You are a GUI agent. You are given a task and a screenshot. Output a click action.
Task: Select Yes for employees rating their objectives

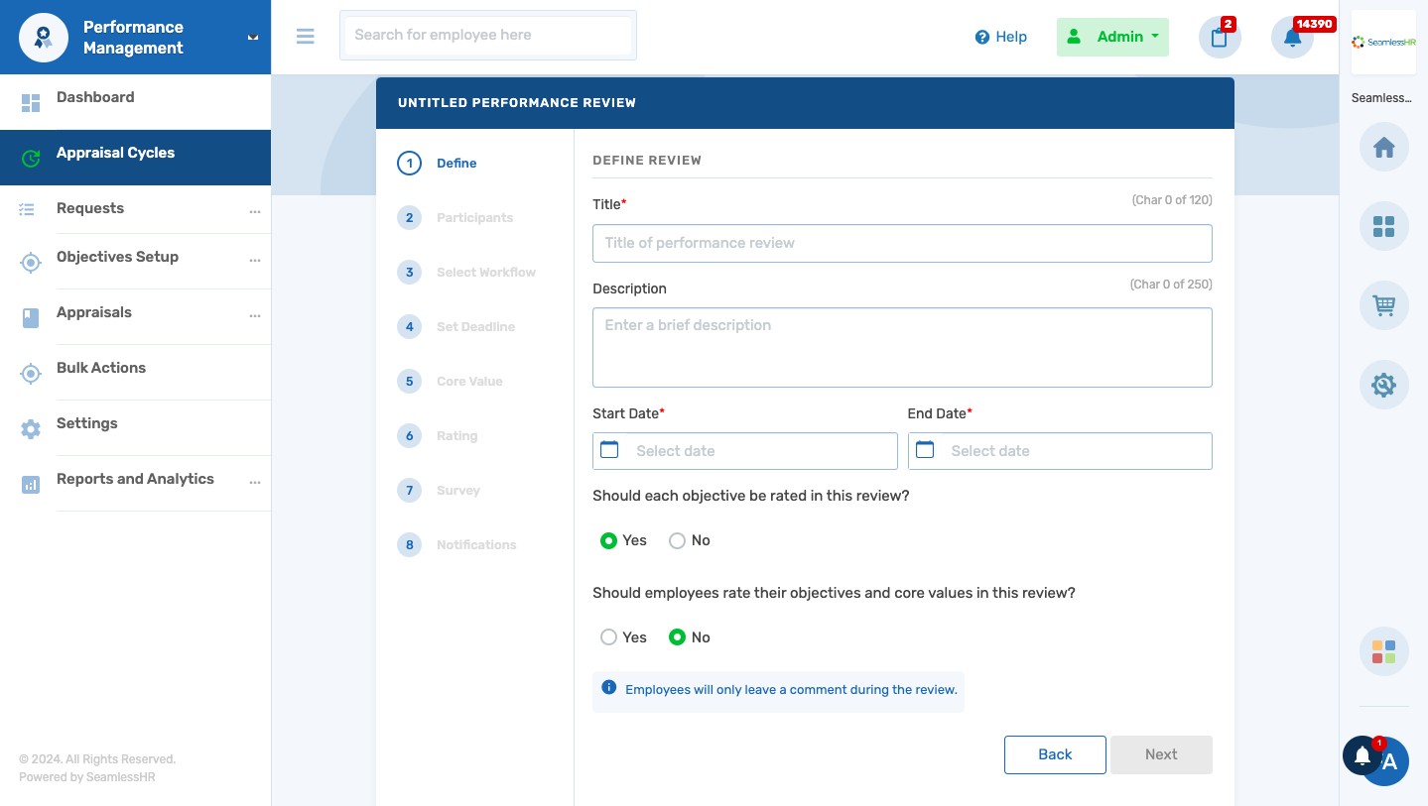(x=608, y=637)
